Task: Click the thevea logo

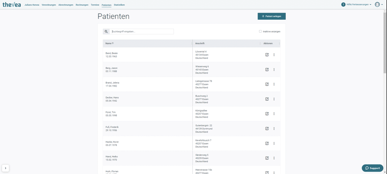Action: pos(12,4)
